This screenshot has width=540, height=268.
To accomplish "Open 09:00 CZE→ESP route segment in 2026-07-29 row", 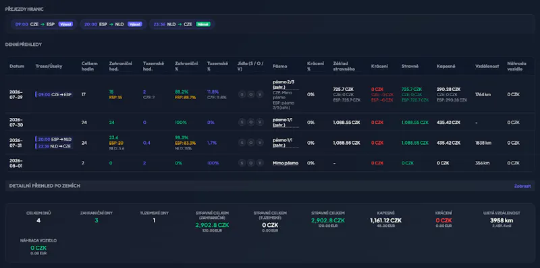I will (x=54, y=94).
